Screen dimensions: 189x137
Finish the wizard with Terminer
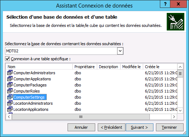coord(170,127)
